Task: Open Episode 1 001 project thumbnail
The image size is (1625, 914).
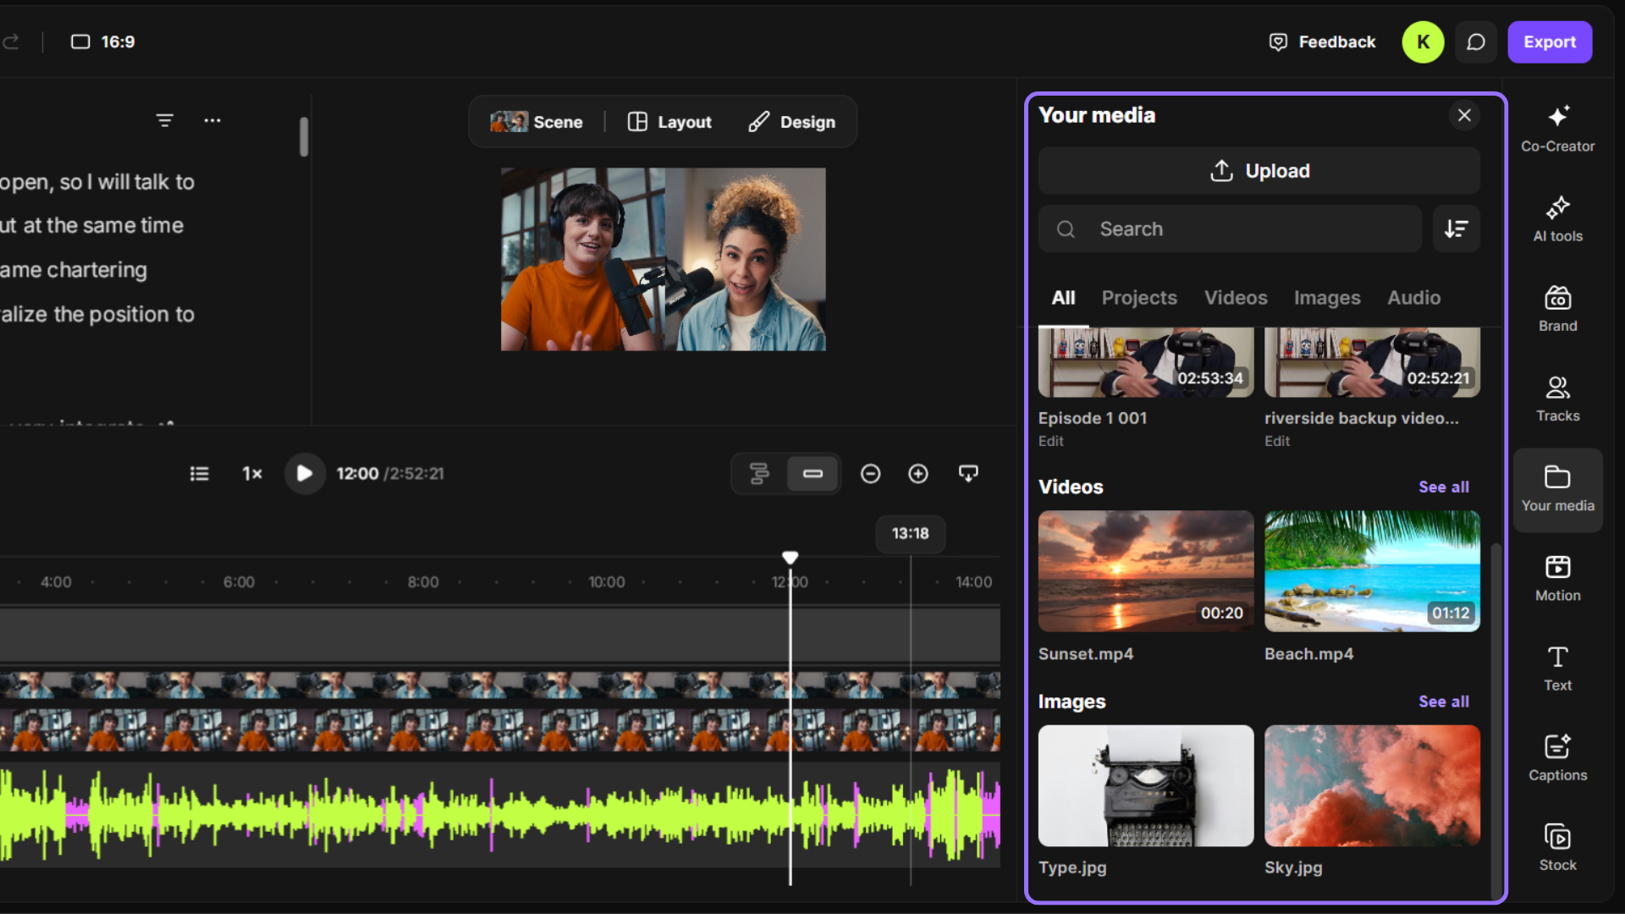Action: (x=1146, y=363)
